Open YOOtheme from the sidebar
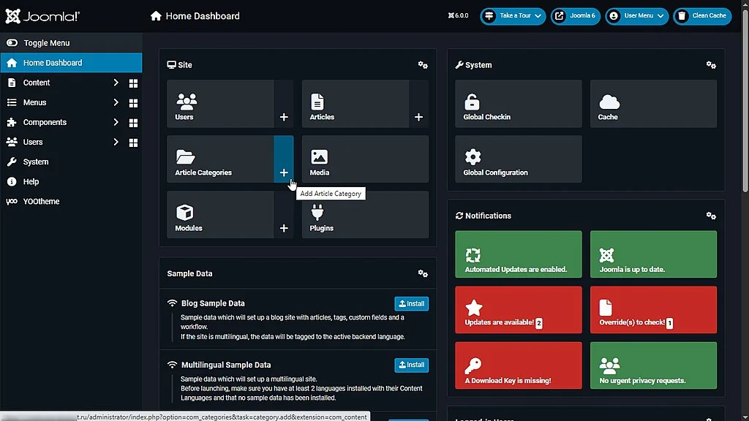Viewport: 749px width, 421px height. (x=41, y=202)
